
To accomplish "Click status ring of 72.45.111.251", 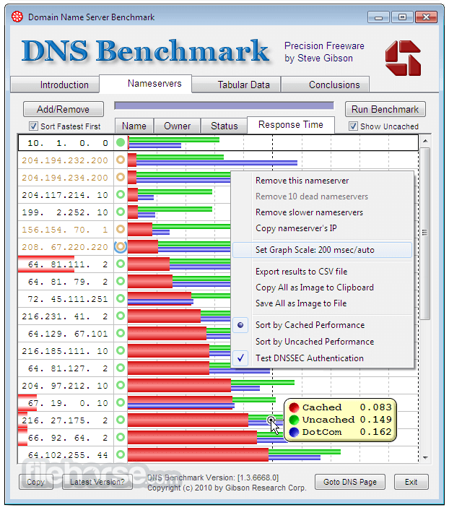I will pos(121,298).
